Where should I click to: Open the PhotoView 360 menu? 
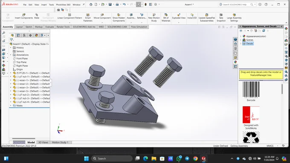coord(63,5)
